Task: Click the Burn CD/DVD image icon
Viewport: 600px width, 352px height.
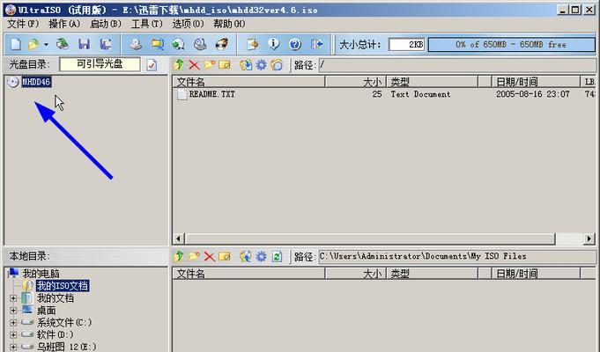Action: click(x=222, y=44)
